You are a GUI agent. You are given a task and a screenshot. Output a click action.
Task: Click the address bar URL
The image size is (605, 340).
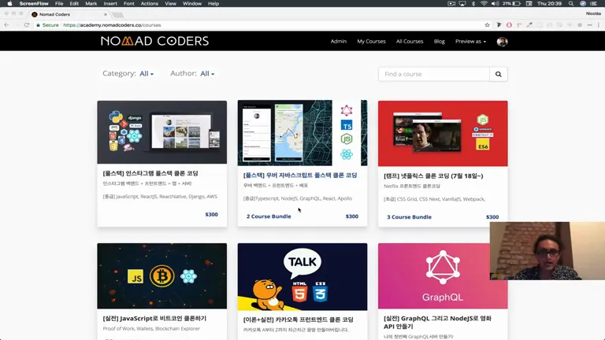(112, 25)
